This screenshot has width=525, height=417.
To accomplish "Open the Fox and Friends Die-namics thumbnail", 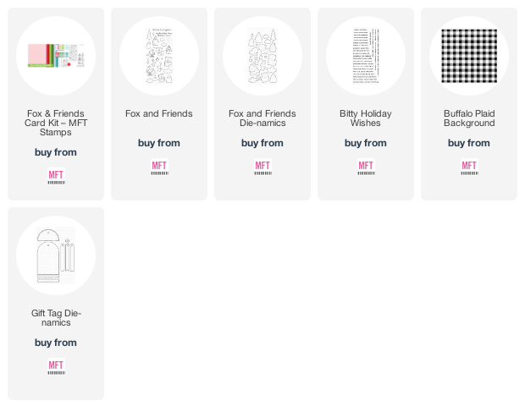I will point(262,56).
